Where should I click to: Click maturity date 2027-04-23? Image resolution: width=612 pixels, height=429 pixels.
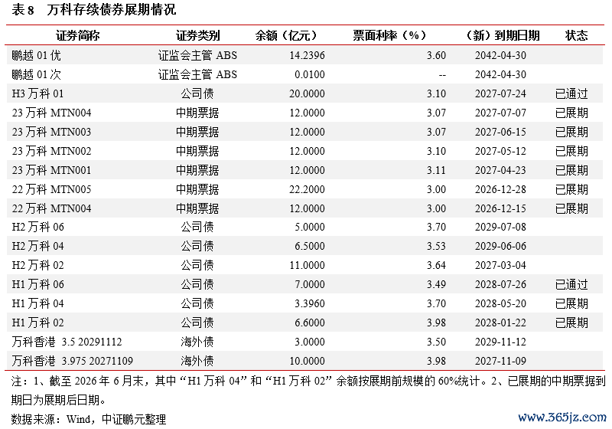coord(500,170)
